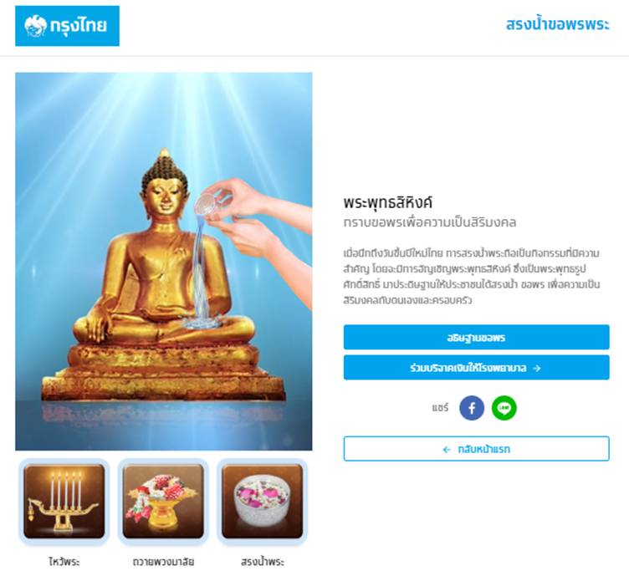Click right arrow icon in donation button
The width and height of the screenshot is (629, 581).
click(537, 368)
